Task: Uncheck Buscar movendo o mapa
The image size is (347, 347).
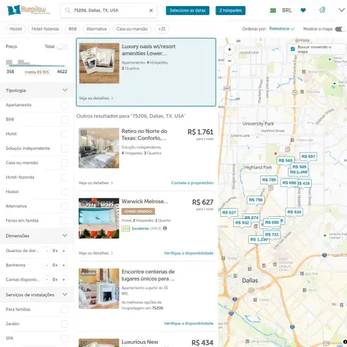Action: tap(293, 49)
